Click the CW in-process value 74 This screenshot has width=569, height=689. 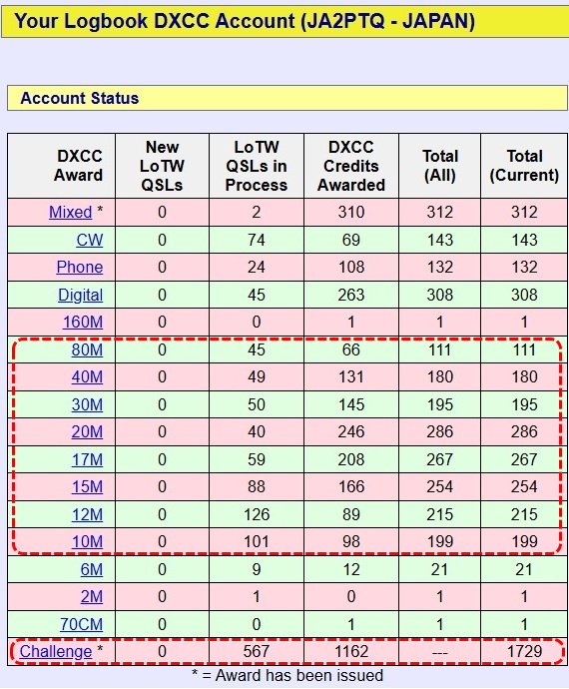(x=257, y=240)
